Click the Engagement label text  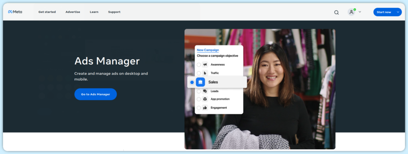coord(219,108)
